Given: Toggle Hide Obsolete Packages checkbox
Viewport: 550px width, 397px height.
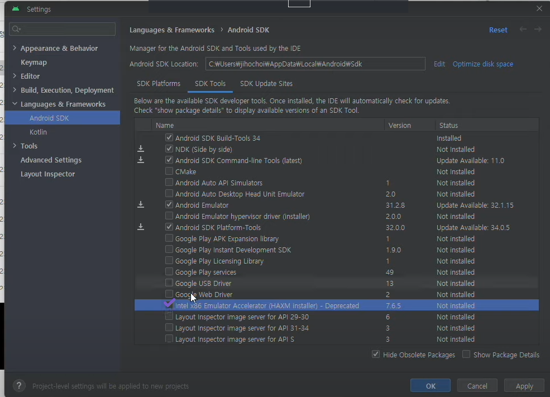Looking at the screenshot, I should (x=376, y=354).
